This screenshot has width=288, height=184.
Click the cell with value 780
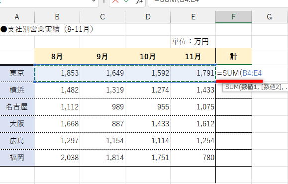click(193, 158)
